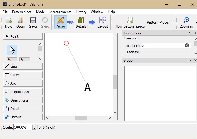Expand the Pattern Piece toolbar overflow chevron
197x139 pixels.
click(173, 22)
